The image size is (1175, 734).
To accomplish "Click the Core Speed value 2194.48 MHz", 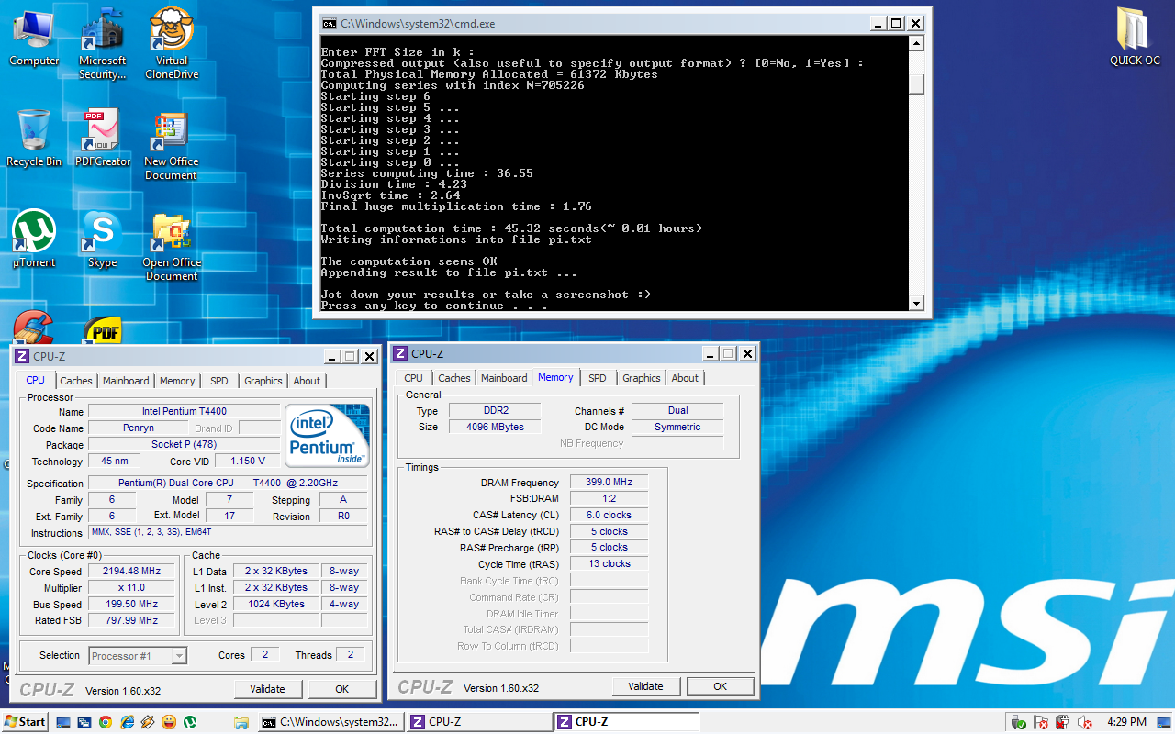I will pyautogui.click(x=133, y=572).
